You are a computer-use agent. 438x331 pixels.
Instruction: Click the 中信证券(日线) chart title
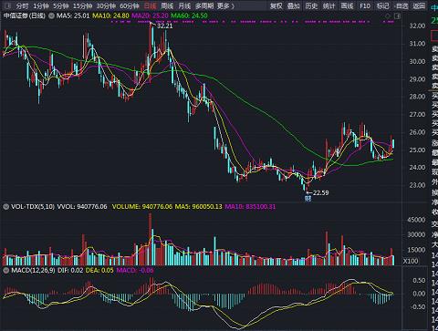[25, 16]
